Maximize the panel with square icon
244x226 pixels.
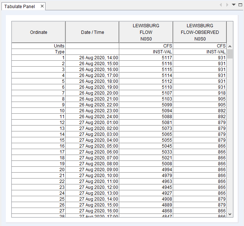pos(240,5)
